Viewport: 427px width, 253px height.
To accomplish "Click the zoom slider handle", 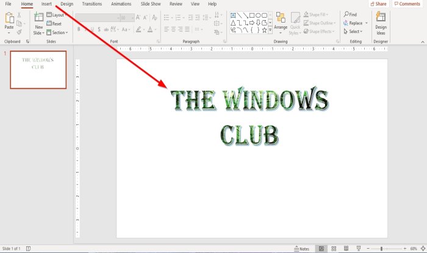I will [381, 249].
